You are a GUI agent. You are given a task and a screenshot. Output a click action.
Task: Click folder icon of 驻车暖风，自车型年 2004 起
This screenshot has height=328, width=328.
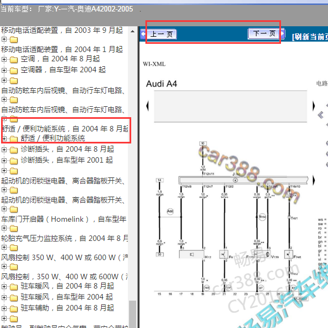pyautogui.click(x=14, y=298)
